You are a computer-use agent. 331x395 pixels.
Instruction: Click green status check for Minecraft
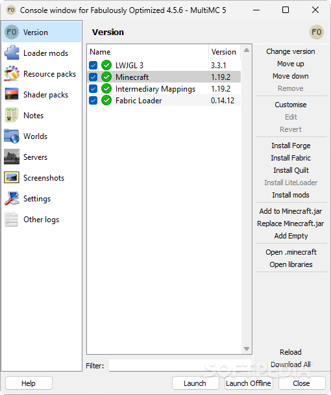pyautogui.click(x=106, y=77)
